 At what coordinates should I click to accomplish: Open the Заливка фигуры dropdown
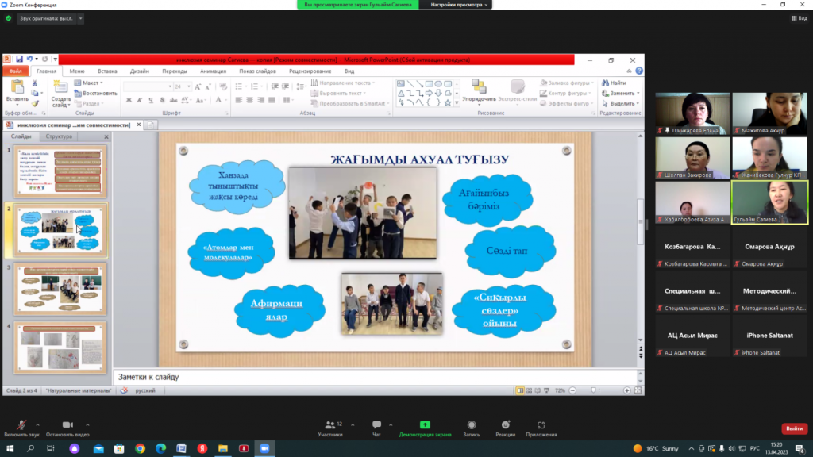click(x=567, y=83)
